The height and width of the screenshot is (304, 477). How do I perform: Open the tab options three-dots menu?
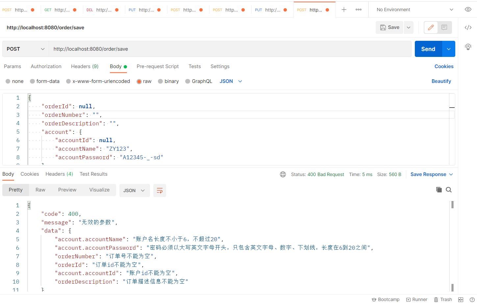[x=359, y=10]
